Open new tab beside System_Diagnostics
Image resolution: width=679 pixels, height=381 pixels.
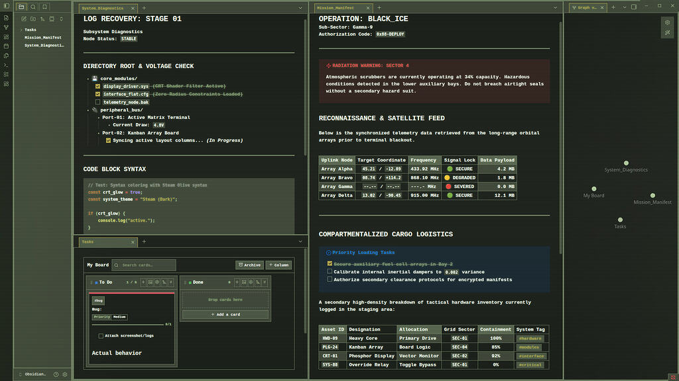pos(144,8)
